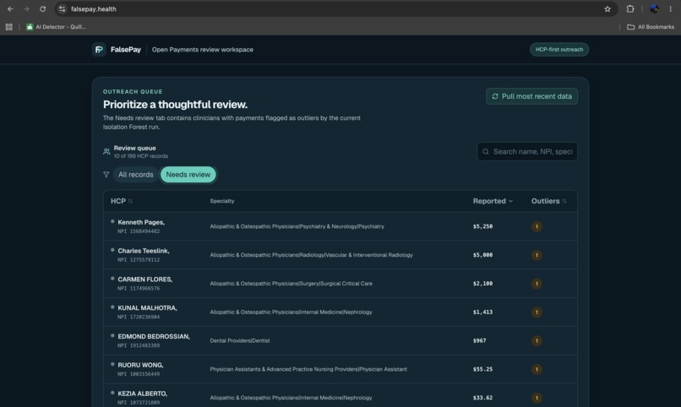The width and height of the screenshot is (681, 407).
Task: Open the browser profile avatar
Action: (x=654, y=8)
